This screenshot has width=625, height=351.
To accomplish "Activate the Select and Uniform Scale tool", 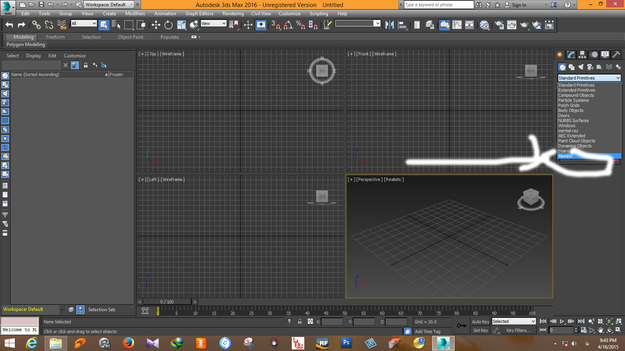I will tap(181, 25).
